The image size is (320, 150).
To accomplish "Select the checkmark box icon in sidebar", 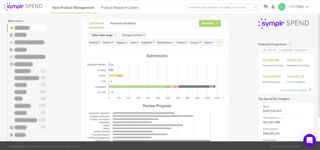I will click(x=12, y=57).
